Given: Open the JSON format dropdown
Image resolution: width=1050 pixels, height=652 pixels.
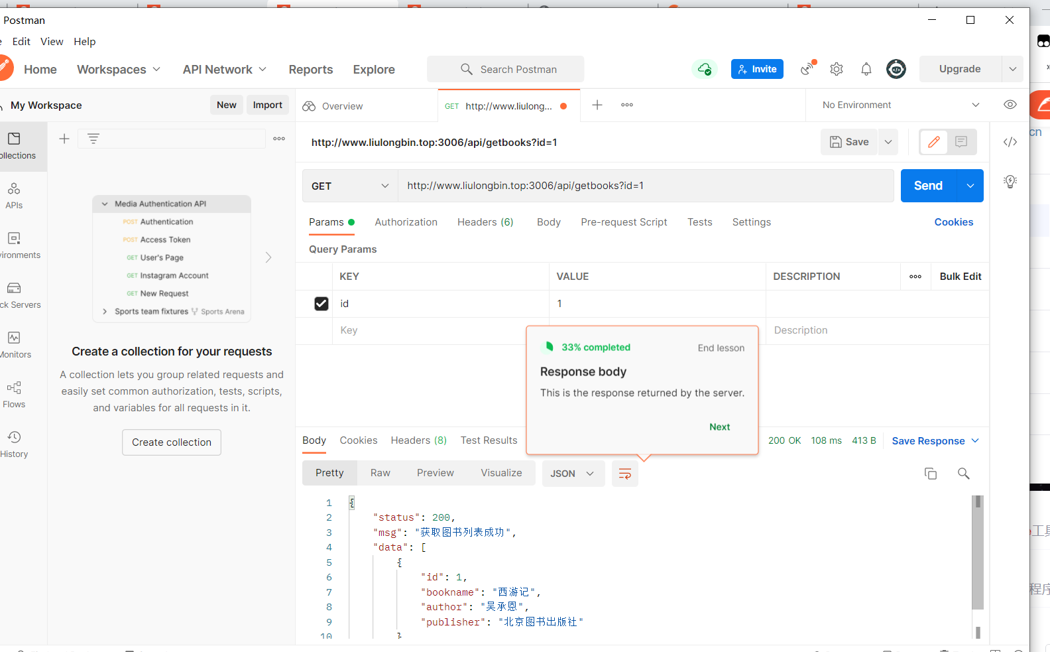Looking at the screenshot, I should pyautogui.click(x=573, y=474).
